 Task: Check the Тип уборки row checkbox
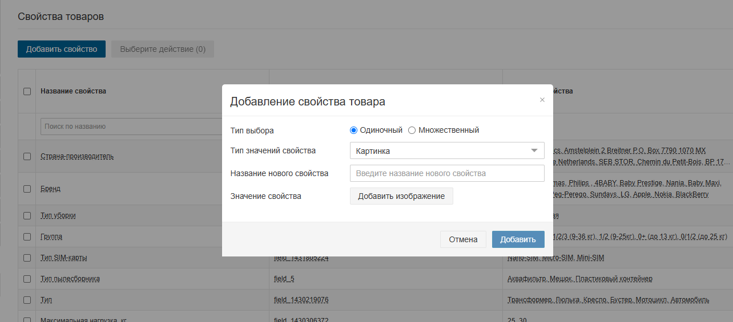pos(27,215)
